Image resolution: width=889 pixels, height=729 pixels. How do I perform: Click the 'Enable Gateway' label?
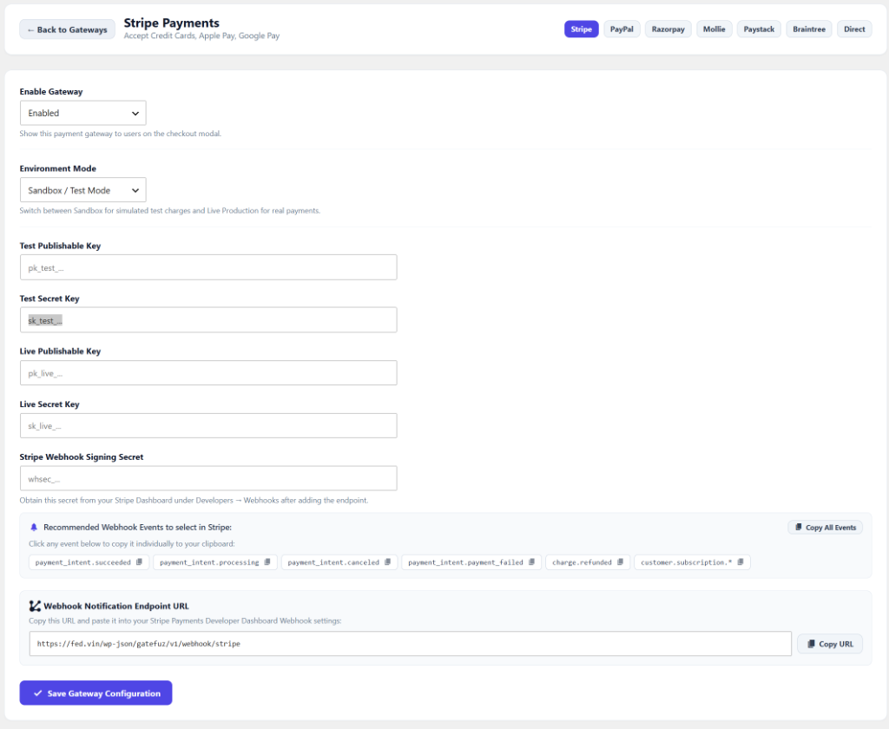[51, 91]
